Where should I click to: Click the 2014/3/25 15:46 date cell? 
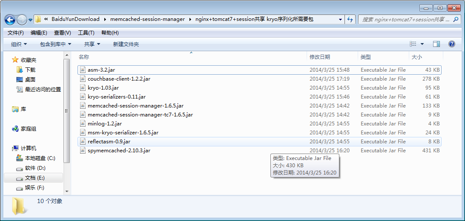coord(330,97)
